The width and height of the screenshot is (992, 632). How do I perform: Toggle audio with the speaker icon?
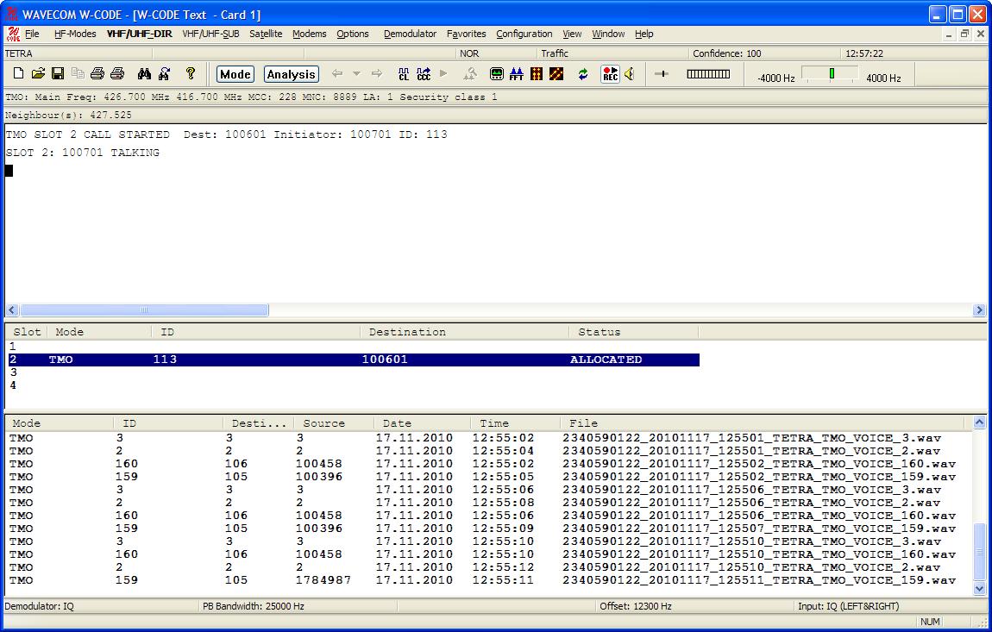[x=630, y=74]
